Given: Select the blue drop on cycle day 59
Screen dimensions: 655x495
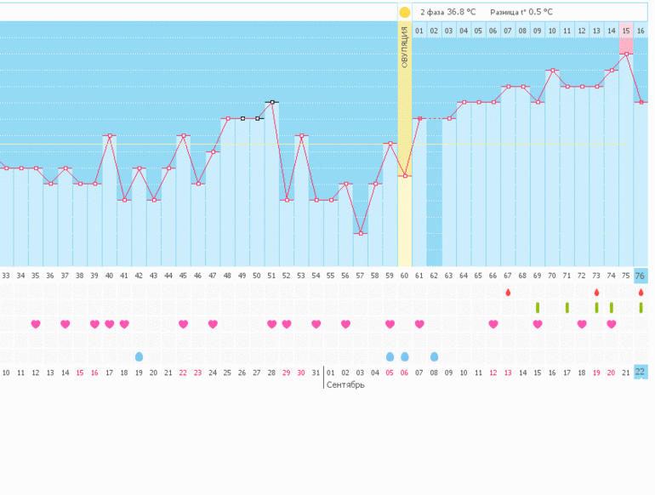Looking at the screenshot, I should click(390, 356).
